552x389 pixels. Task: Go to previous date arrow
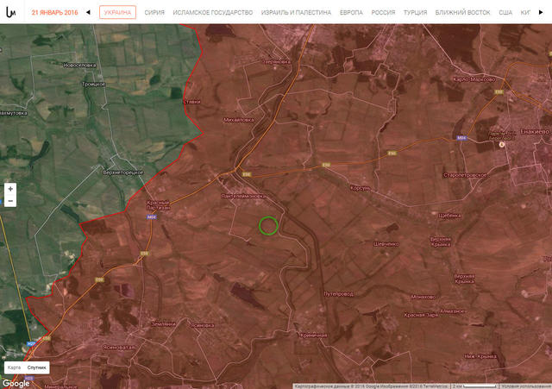tap(88, 12)
